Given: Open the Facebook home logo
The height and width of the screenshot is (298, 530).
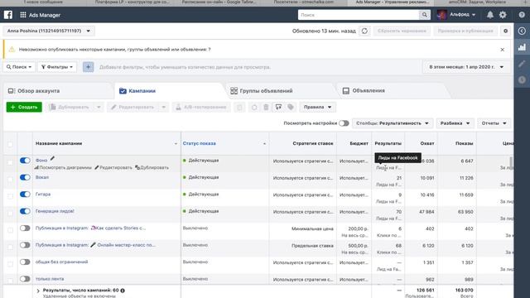Looking at the screenshot, I should [x=8, y=15].
